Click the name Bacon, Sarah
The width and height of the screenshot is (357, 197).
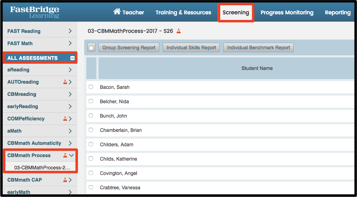coord(115,87)
